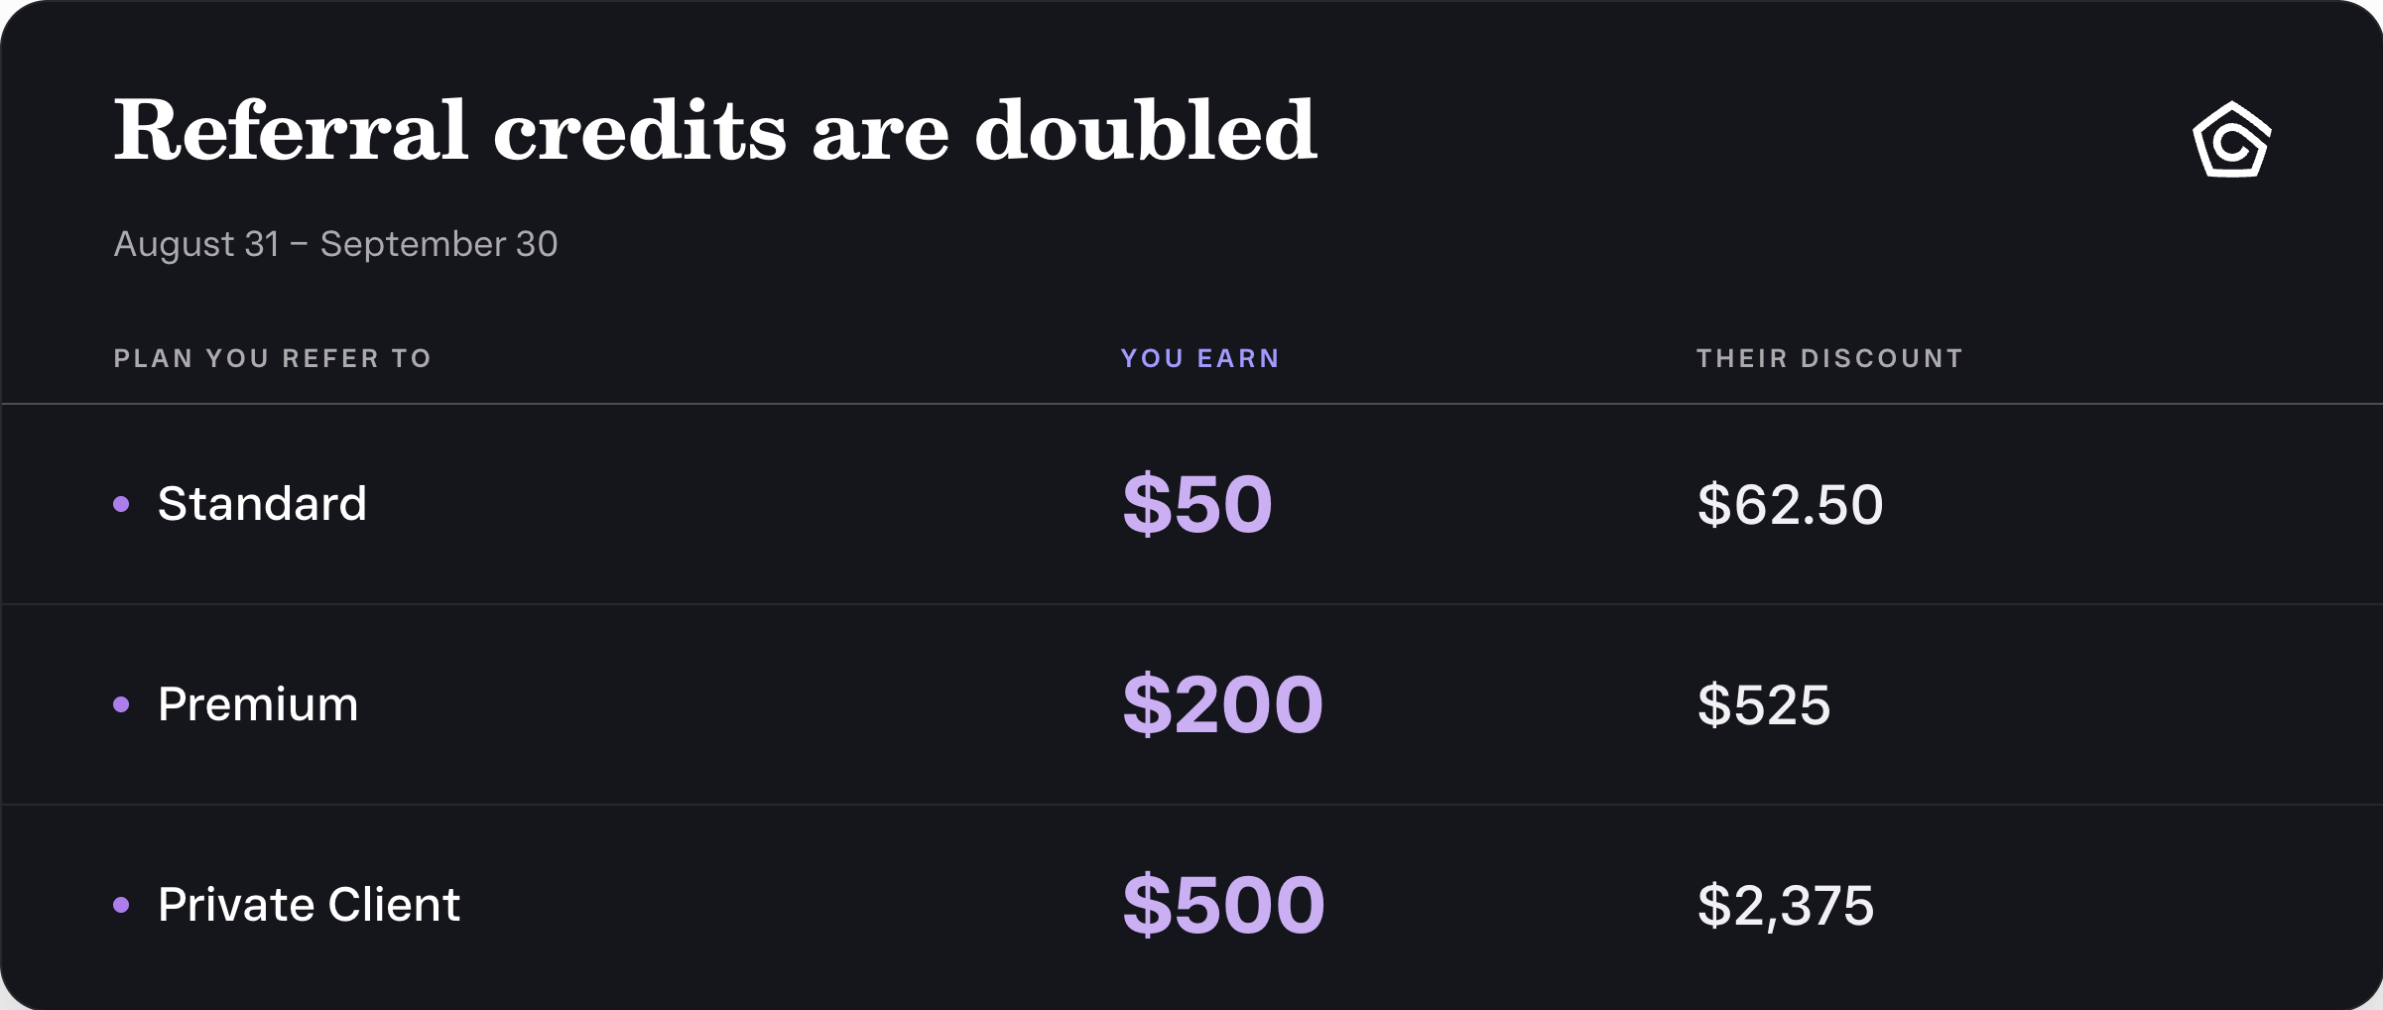Image resolution: width=2383 pixels, height=1010 pixels.
Task: Click the $62.50 discount value
Action: point(1791,504)
